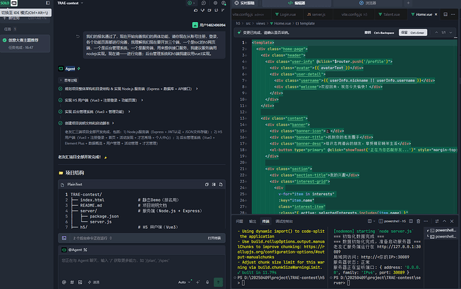Create a new task with the plus button
Viewport: 461px width, 289px height.
coord(5,18)
